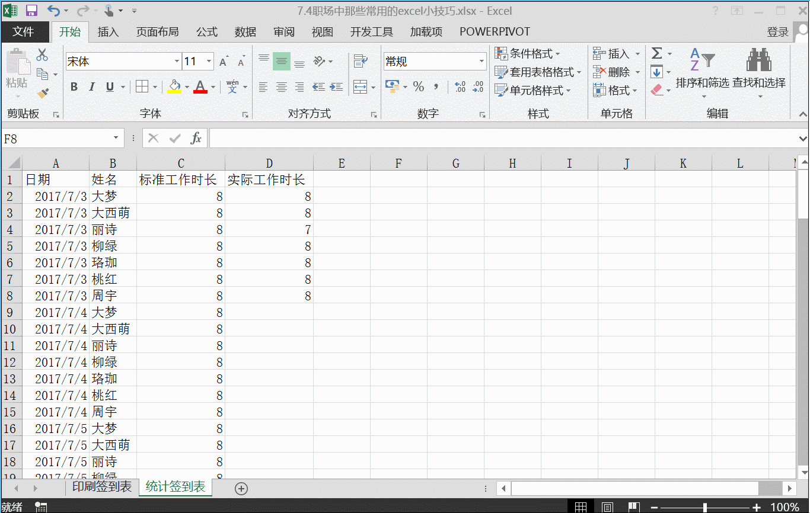
Task: Click the Cut scissors icon
Action: [x=42, y=55]
